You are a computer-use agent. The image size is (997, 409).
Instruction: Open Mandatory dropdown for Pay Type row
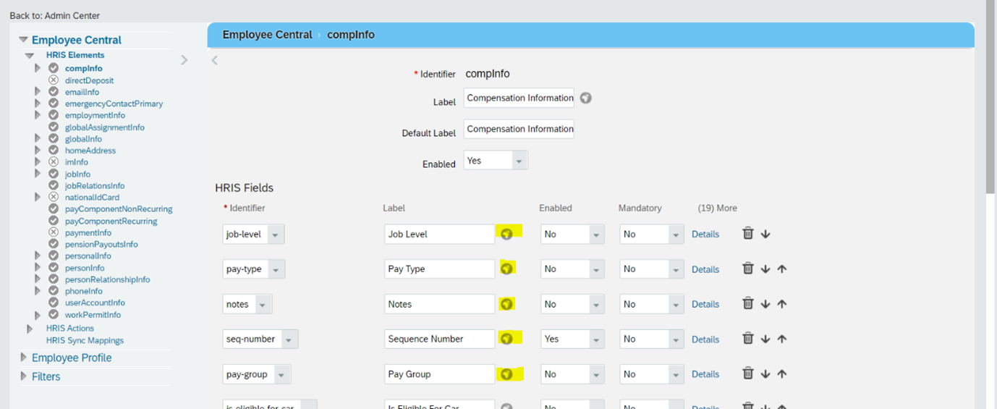tap(652, 269)
